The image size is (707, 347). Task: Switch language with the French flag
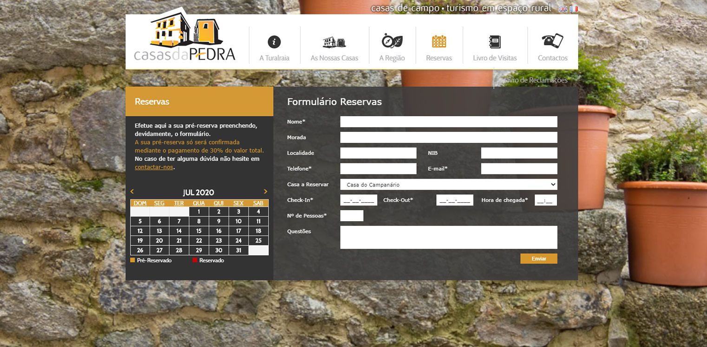tap(574, 9)
